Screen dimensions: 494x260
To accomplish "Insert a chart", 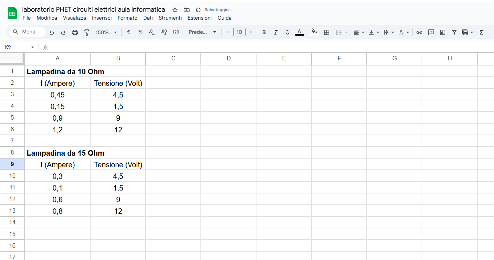I will pyautogui.click(x=443, y=32).
